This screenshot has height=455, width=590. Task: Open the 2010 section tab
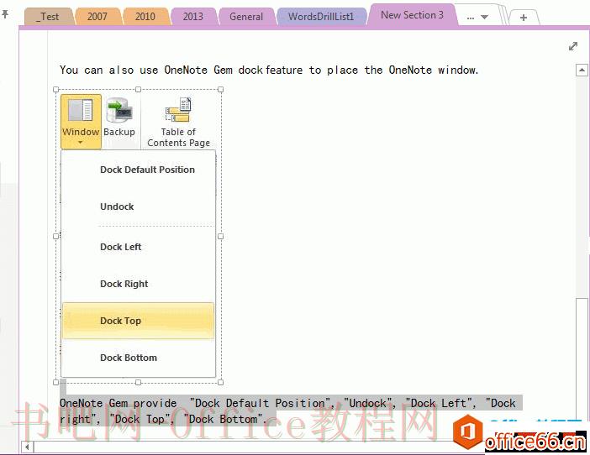[x=145, y=17]
